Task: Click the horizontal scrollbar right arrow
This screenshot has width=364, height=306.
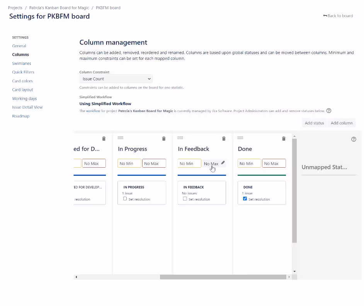Action: point(289,277)
